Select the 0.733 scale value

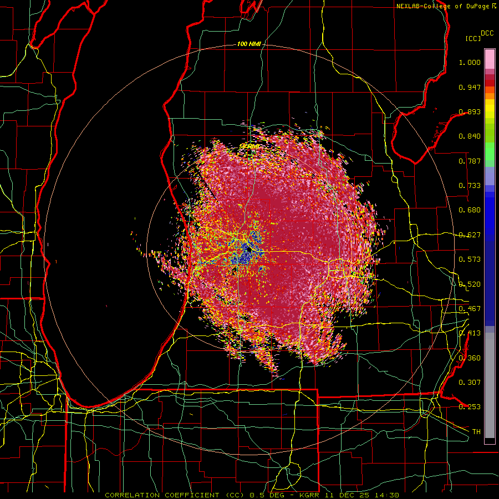tap(470, 186)
